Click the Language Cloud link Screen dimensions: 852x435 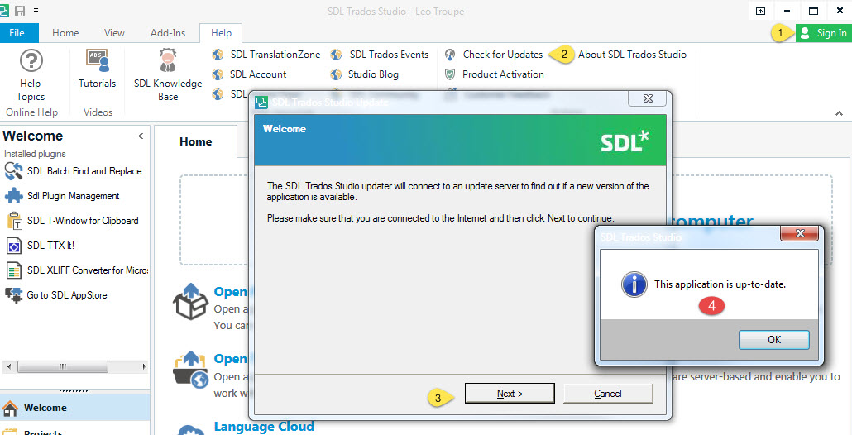coord(264,426)
